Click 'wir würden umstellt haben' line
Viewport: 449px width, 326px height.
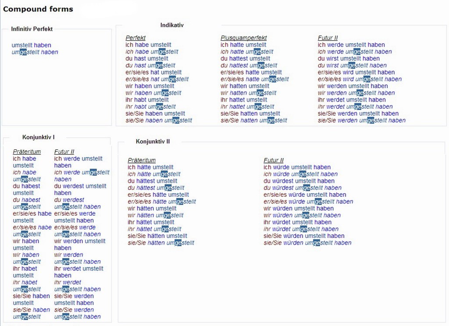297,209
